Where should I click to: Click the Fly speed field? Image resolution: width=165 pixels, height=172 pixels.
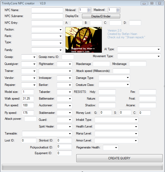[28, 113]
